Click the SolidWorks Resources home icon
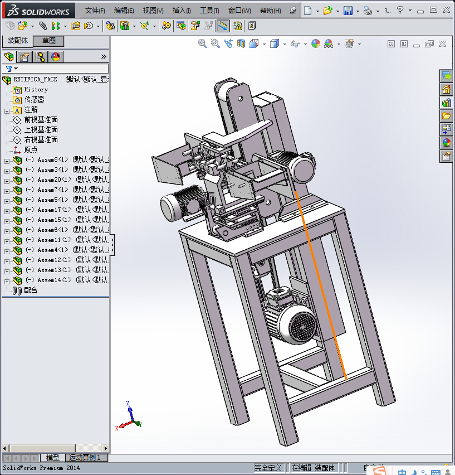Image resolution: width=455 pixels, height=475 pixels. tap(446, 89)
